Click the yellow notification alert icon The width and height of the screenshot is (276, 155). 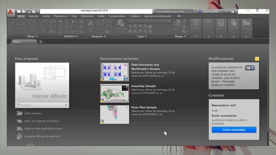257,59
